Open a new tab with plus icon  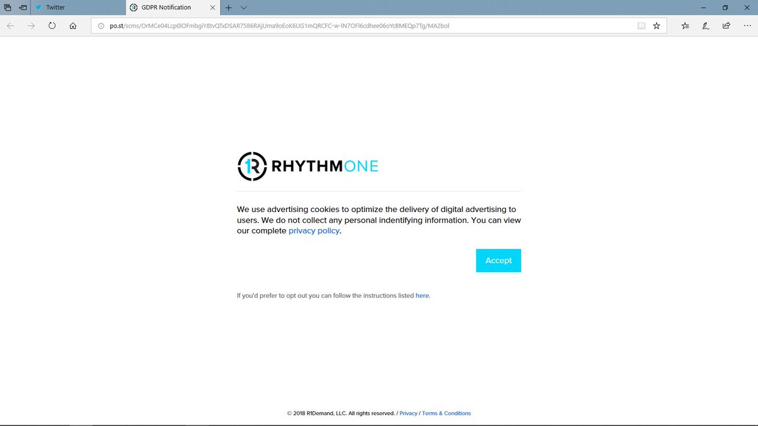tap(229, 8)
